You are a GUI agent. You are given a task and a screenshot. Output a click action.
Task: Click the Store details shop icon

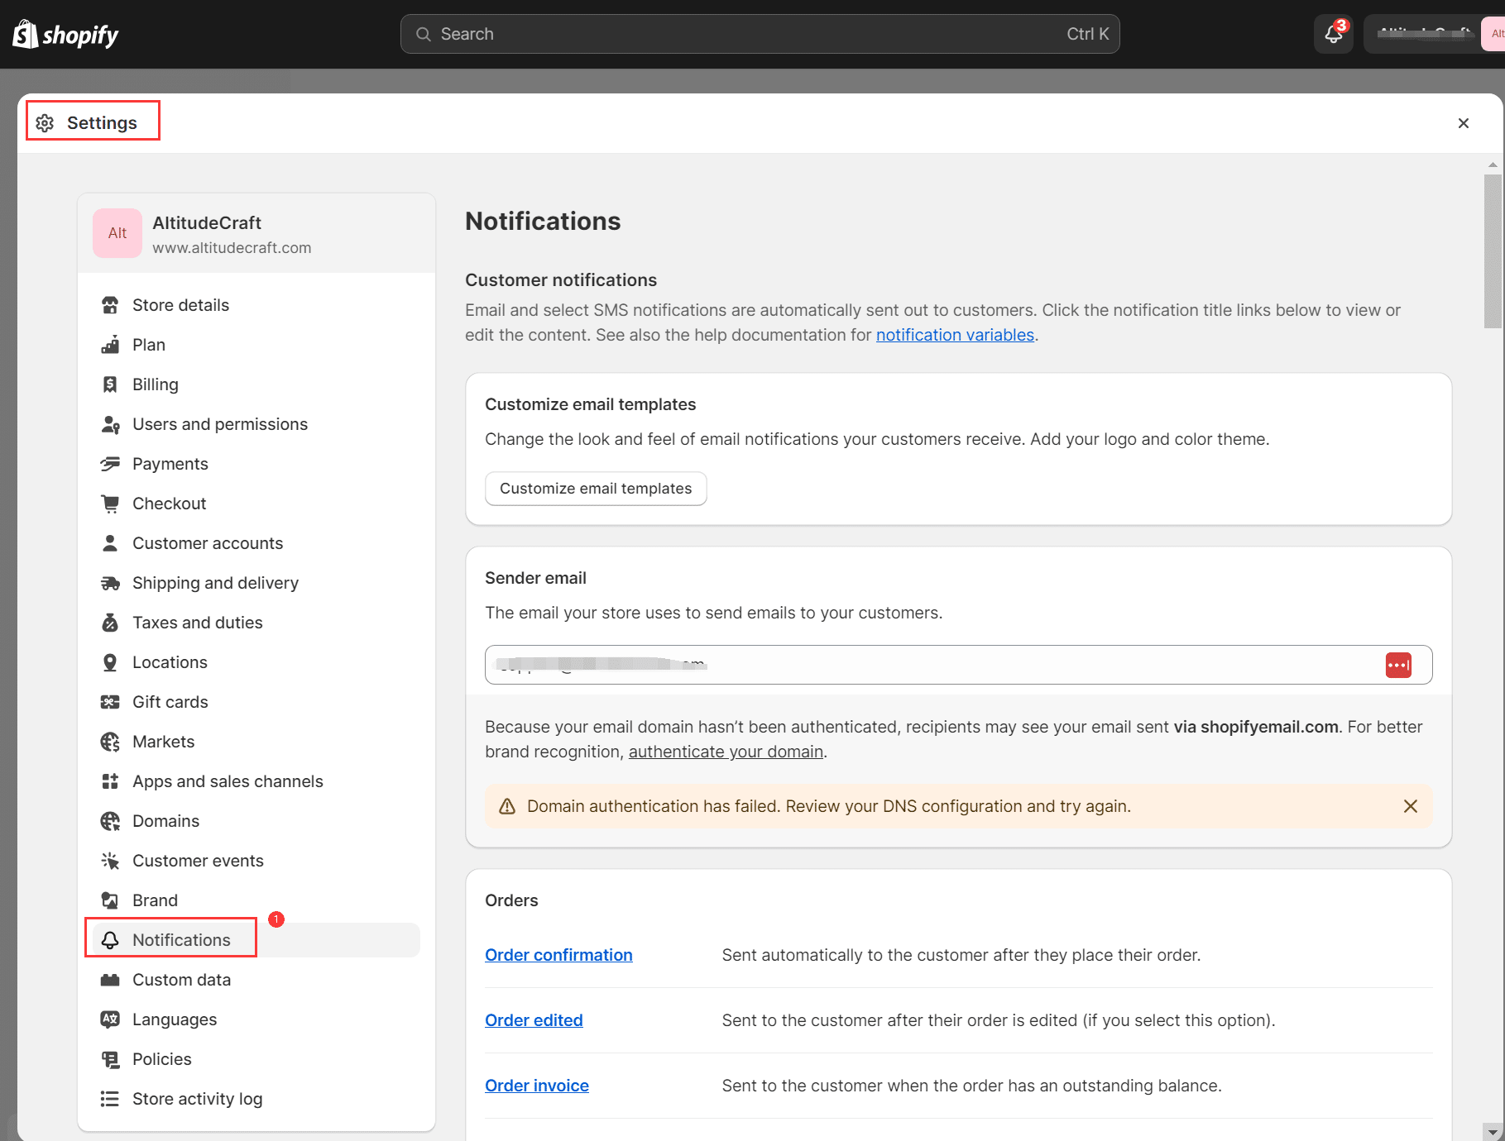point(110,305)
